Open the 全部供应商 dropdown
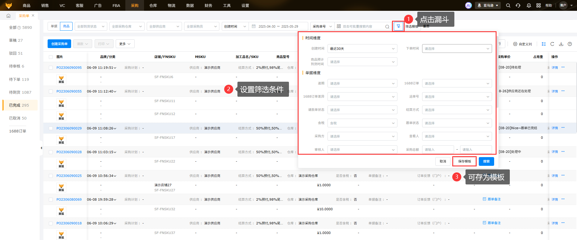This screenshot has height=240, width=577. point(164,26)
